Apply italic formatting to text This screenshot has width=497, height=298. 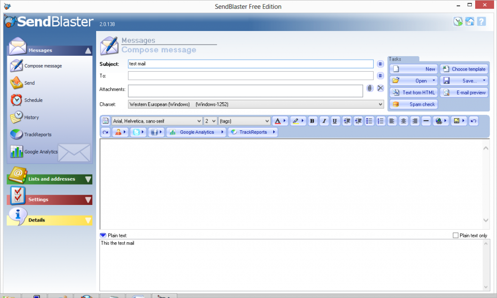[324, 121]
